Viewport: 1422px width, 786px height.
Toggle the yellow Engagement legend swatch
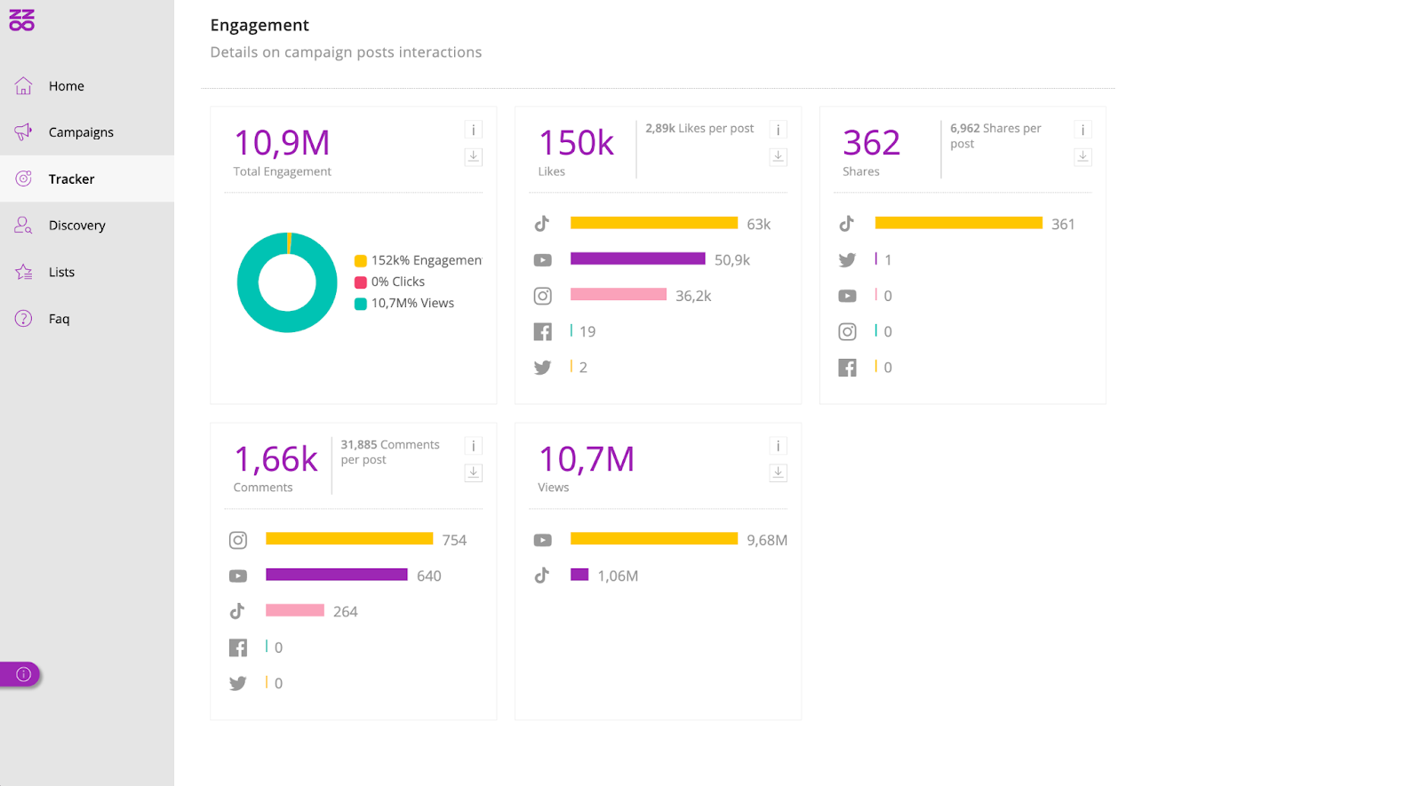(361, 260)
